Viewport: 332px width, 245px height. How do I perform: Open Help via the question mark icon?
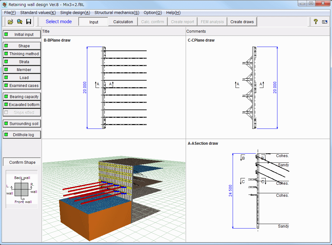(x=315, y=22)
